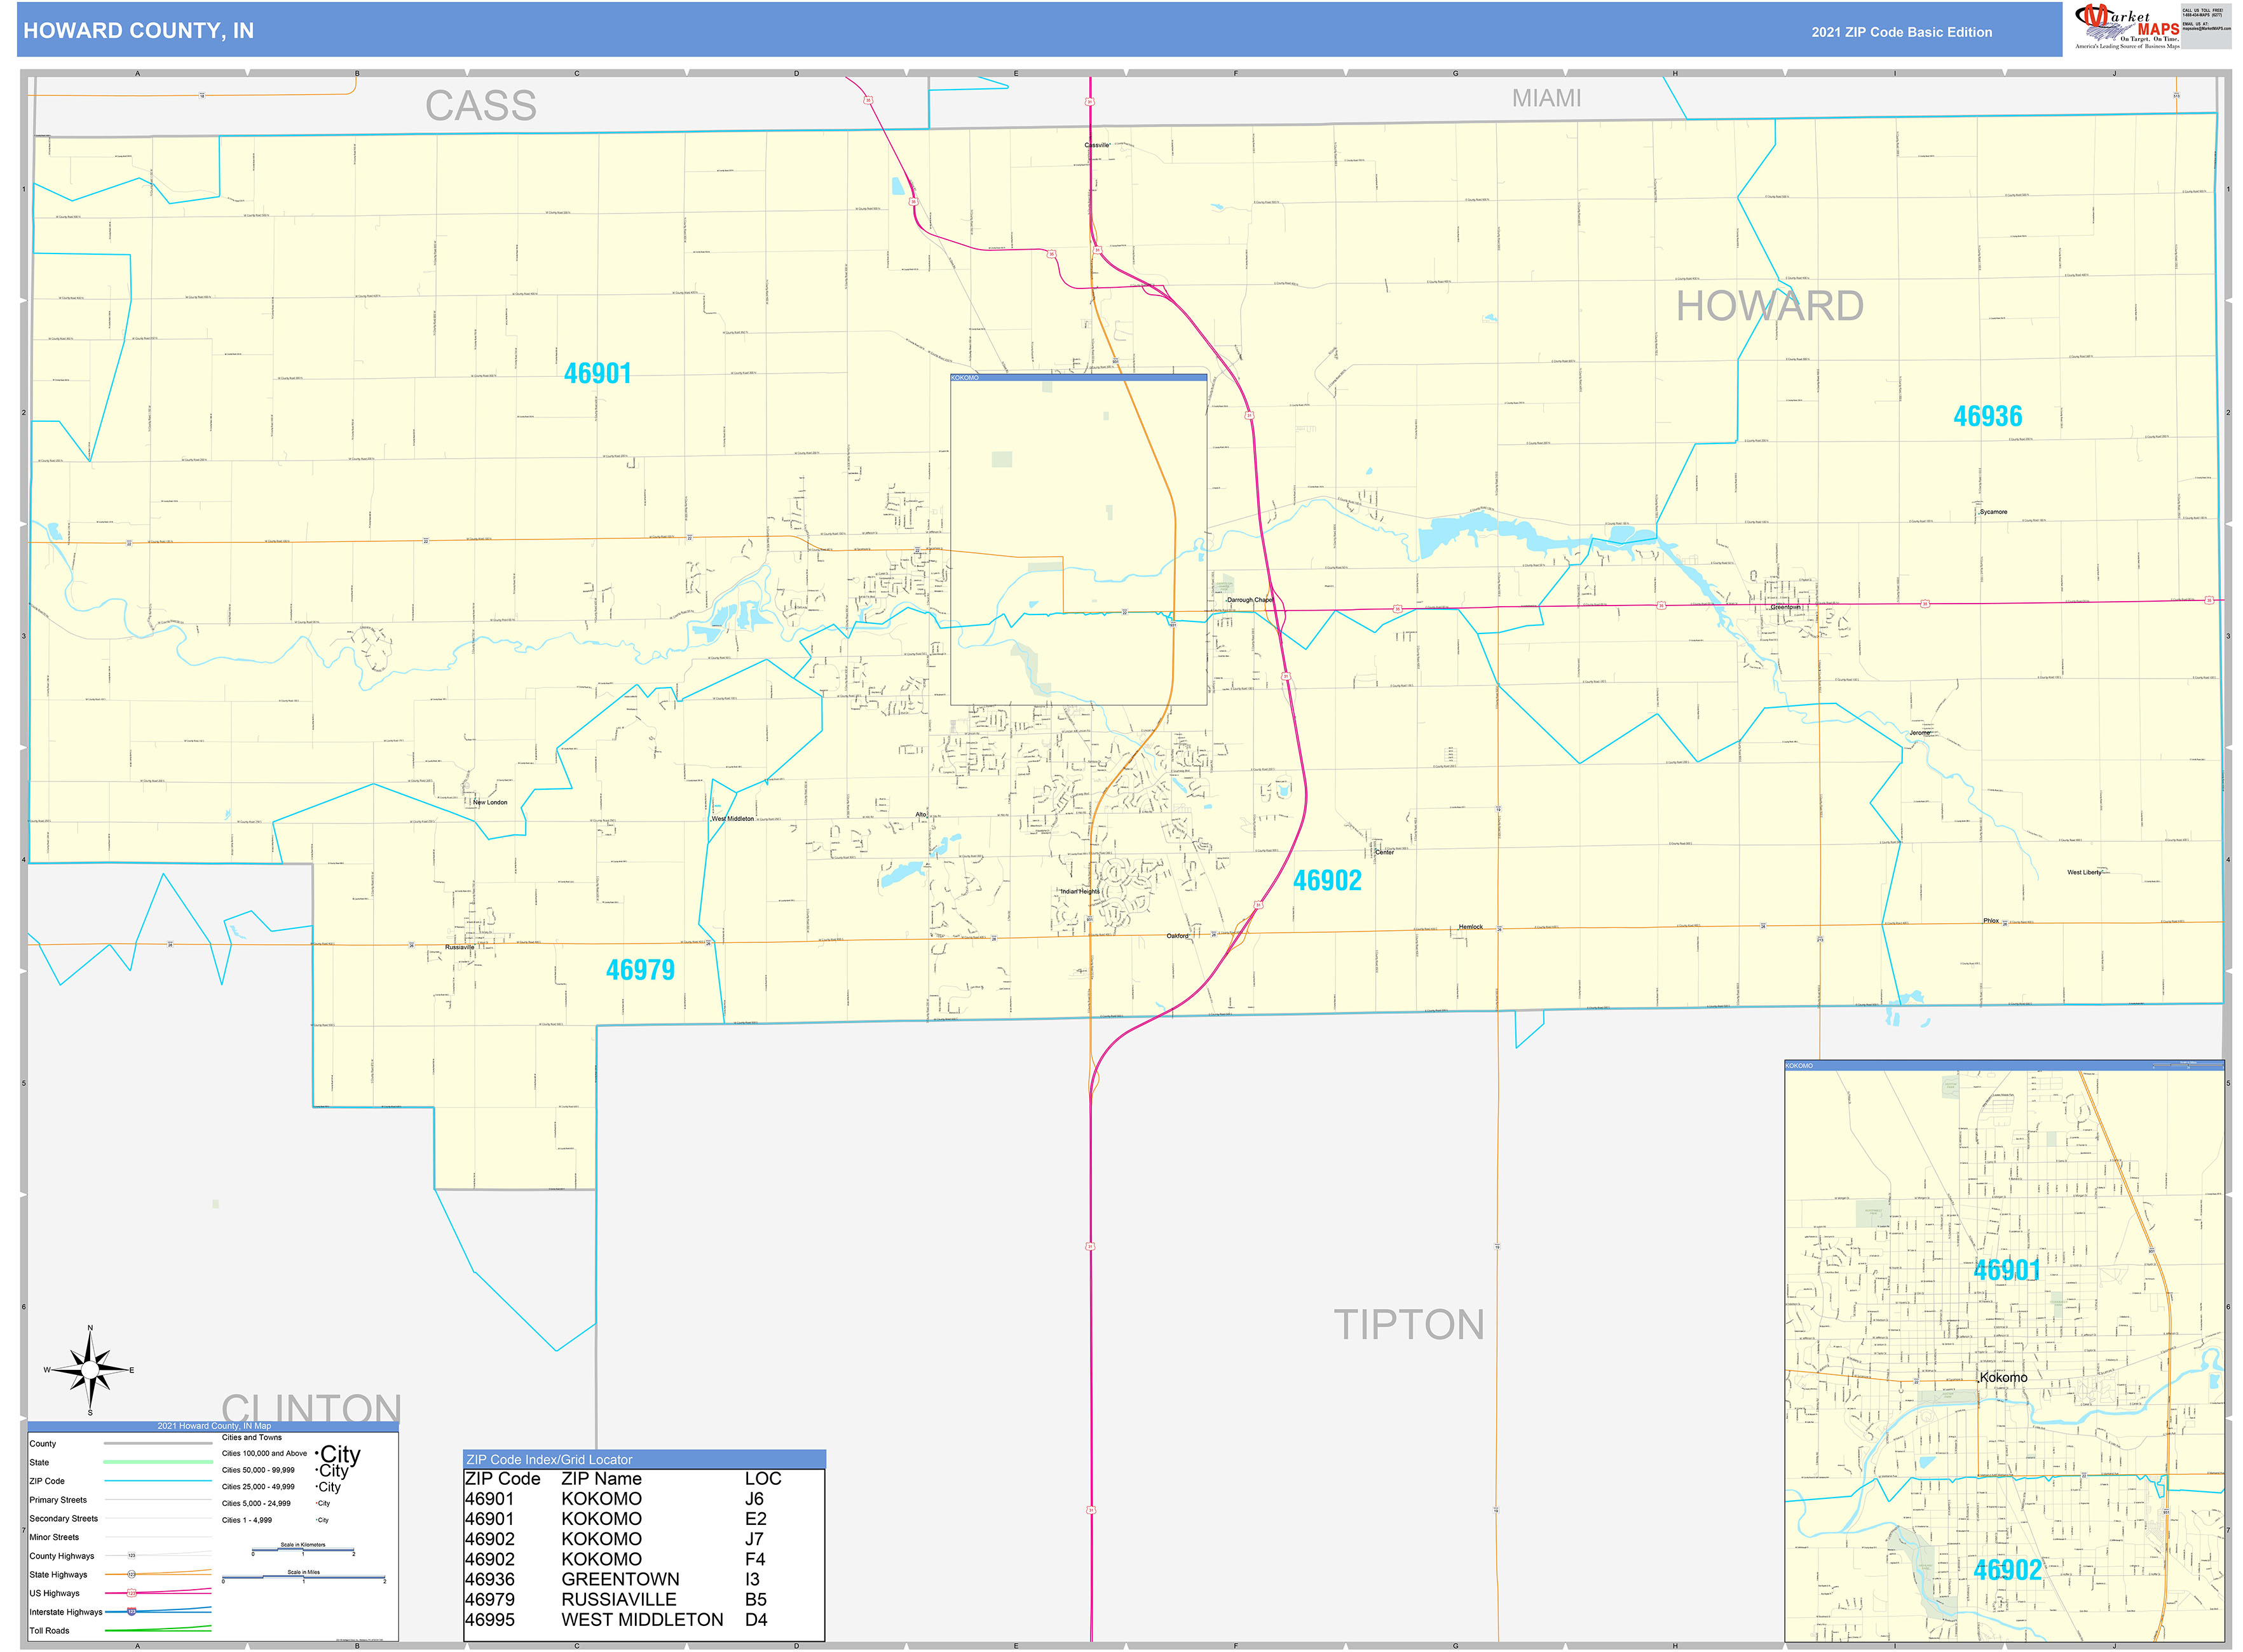Click the County Highways 123 badge in legend

tap(132, 1556)
